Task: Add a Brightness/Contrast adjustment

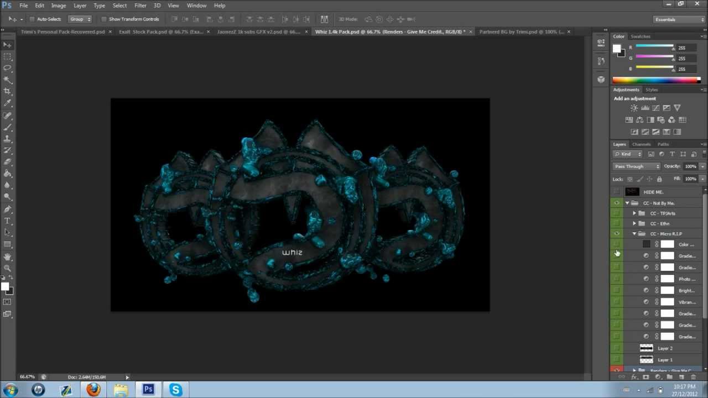Action: point(634,108)
